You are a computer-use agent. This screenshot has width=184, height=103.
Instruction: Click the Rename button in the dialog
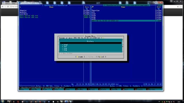click(x=80, y=57)
